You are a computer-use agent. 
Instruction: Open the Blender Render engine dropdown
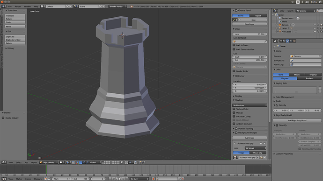[117, 7]
